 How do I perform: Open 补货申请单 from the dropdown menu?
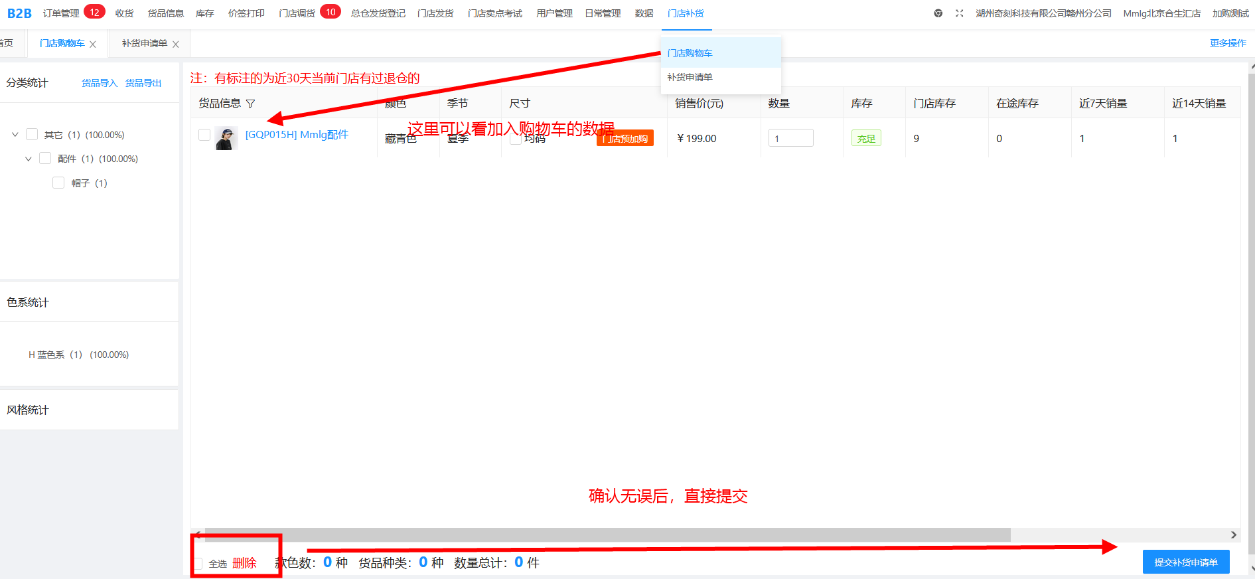(690, 77)
